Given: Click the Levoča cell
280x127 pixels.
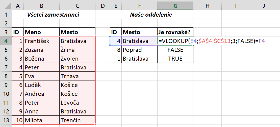Looking at the screenshot, I should [77, 103].
